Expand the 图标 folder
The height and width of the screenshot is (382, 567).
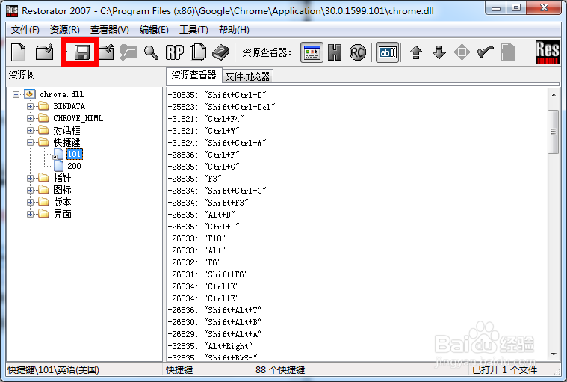point(30,190)
